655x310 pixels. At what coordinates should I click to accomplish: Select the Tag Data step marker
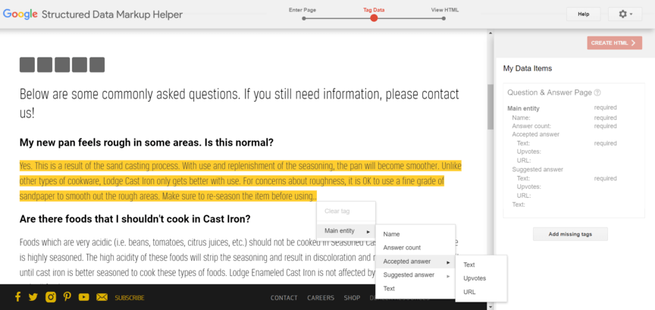click(374, 18)
